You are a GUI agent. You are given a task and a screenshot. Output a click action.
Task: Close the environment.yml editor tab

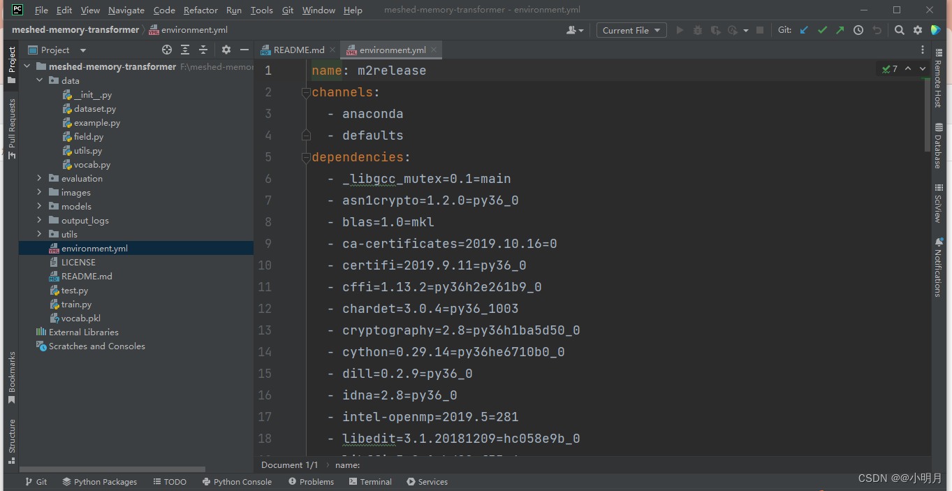[x=434, y=50]
